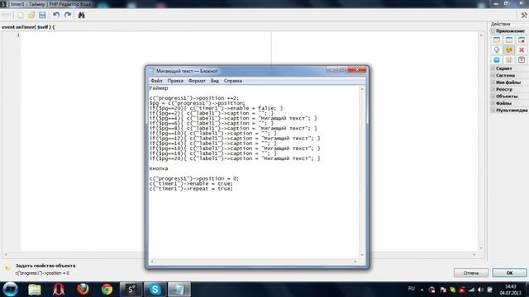This screenshot has height=297, width=529.
Task: Launch Firefox from the taskbar
Action: click(x=83, y=290)
